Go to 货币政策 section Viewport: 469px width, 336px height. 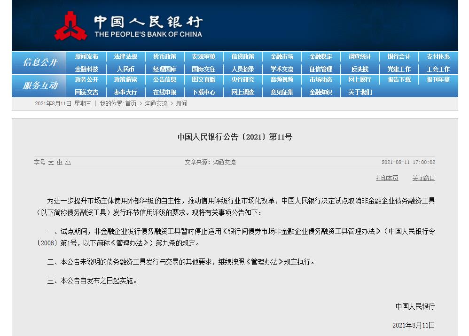[x=164, y=56]
